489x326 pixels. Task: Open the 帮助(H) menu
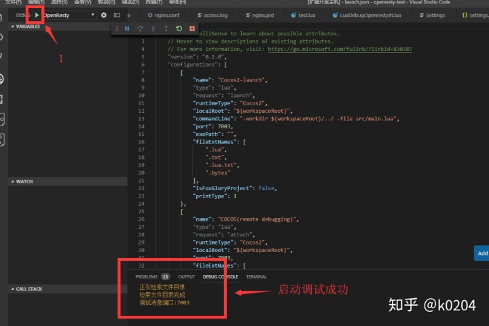pos(177,2)
